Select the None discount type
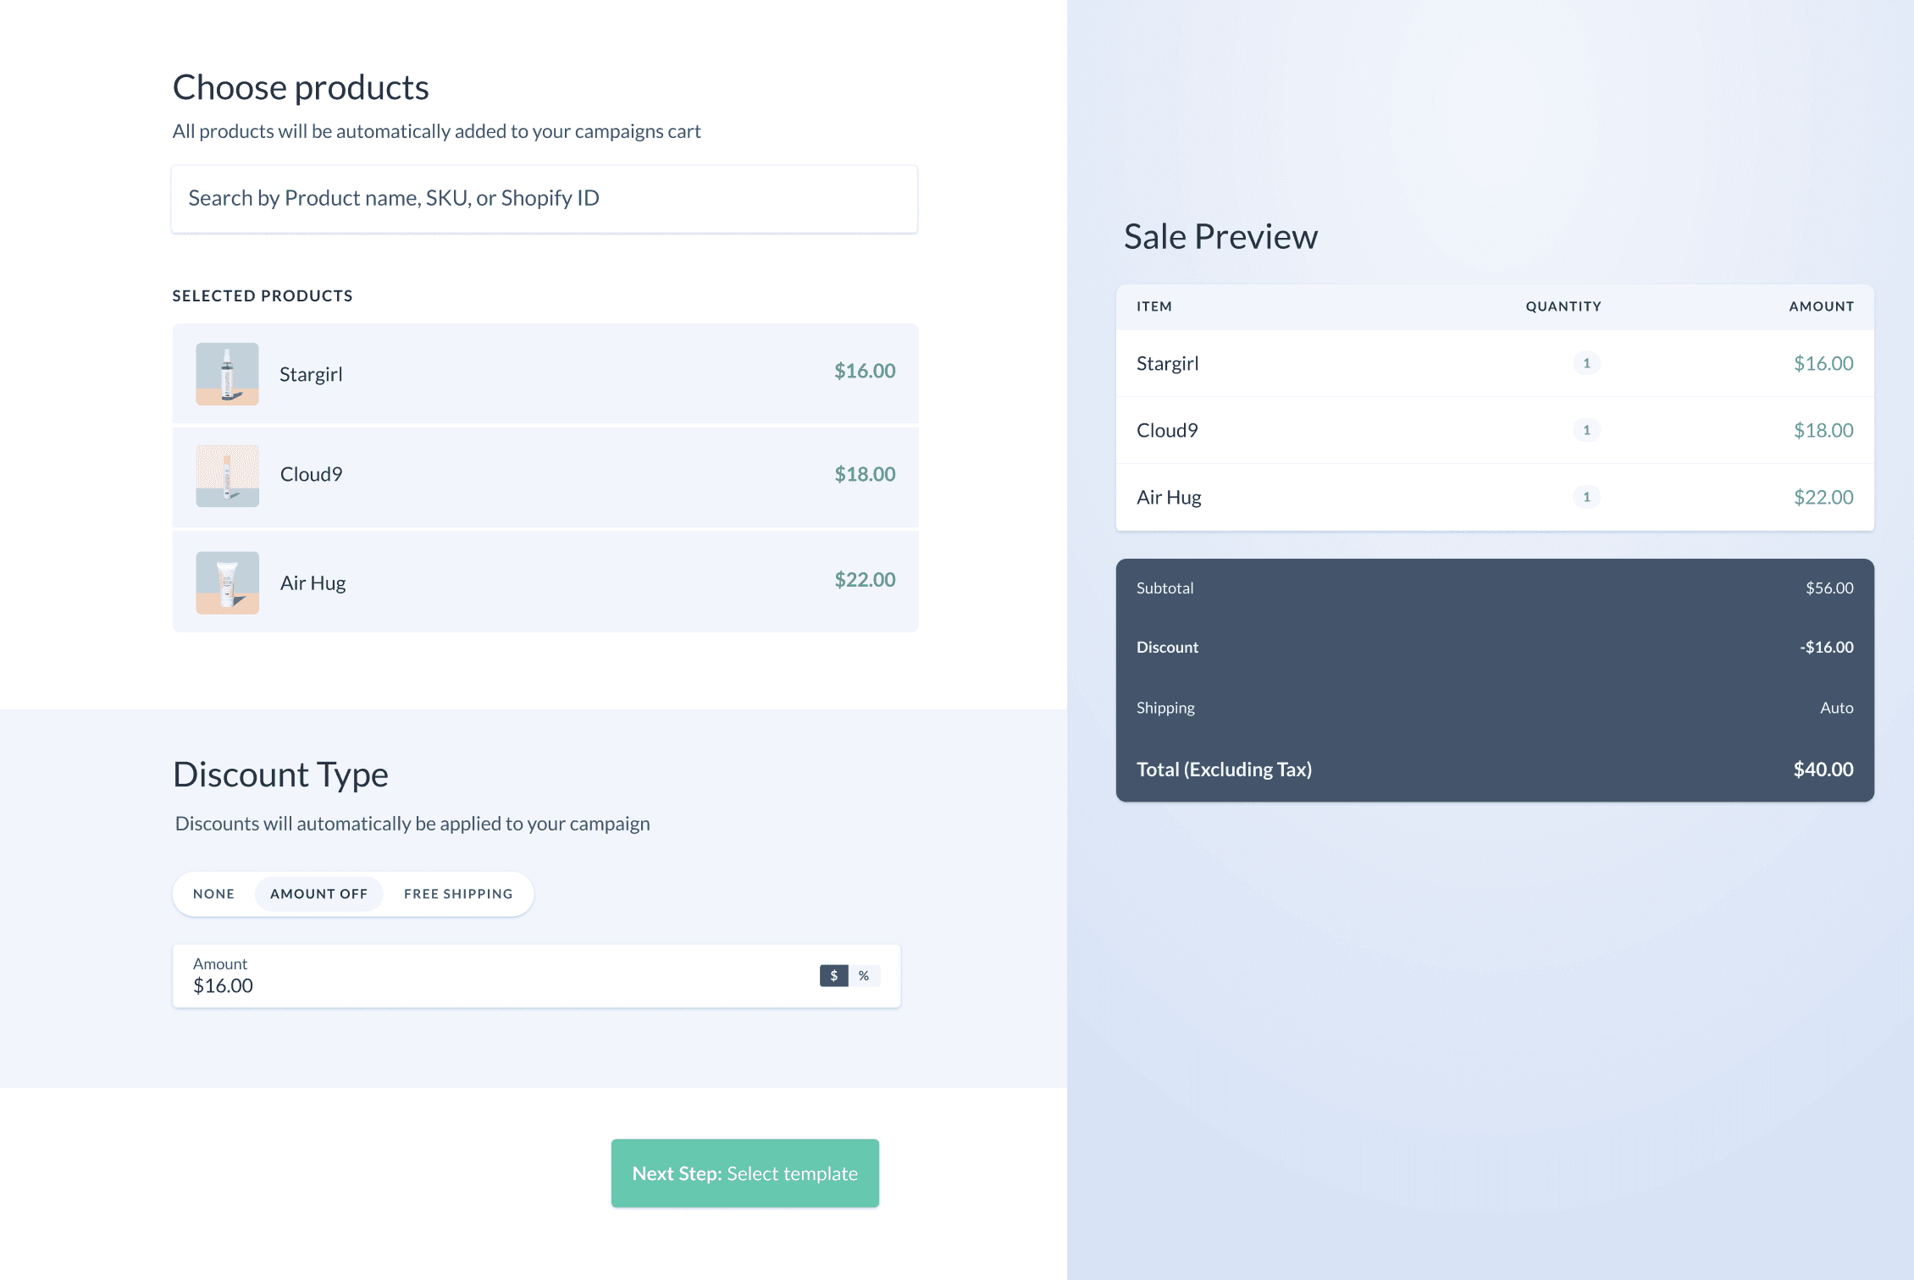Image resolution: width=1914 pixels, height=1280 pixels. [x=213, y=894]
